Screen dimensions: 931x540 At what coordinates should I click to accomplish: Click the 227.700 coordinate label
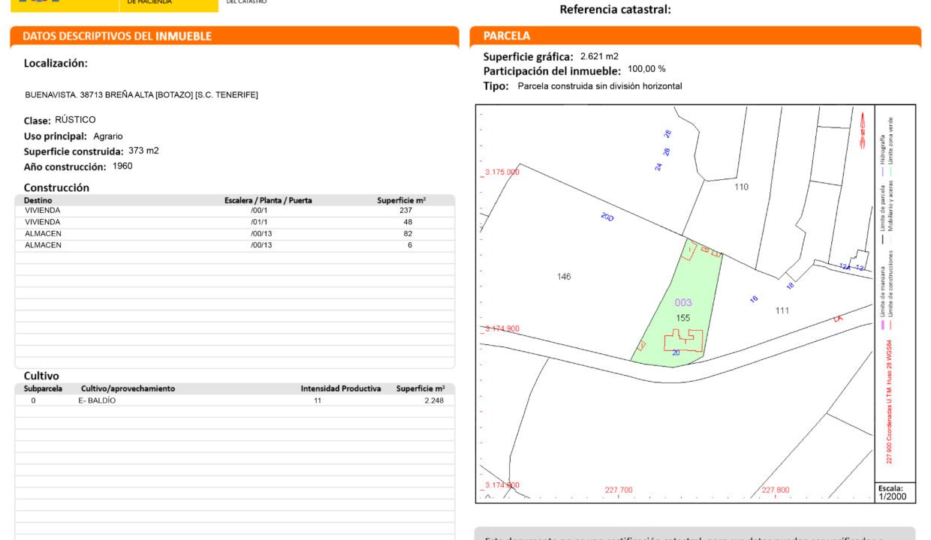click(619, 490)
